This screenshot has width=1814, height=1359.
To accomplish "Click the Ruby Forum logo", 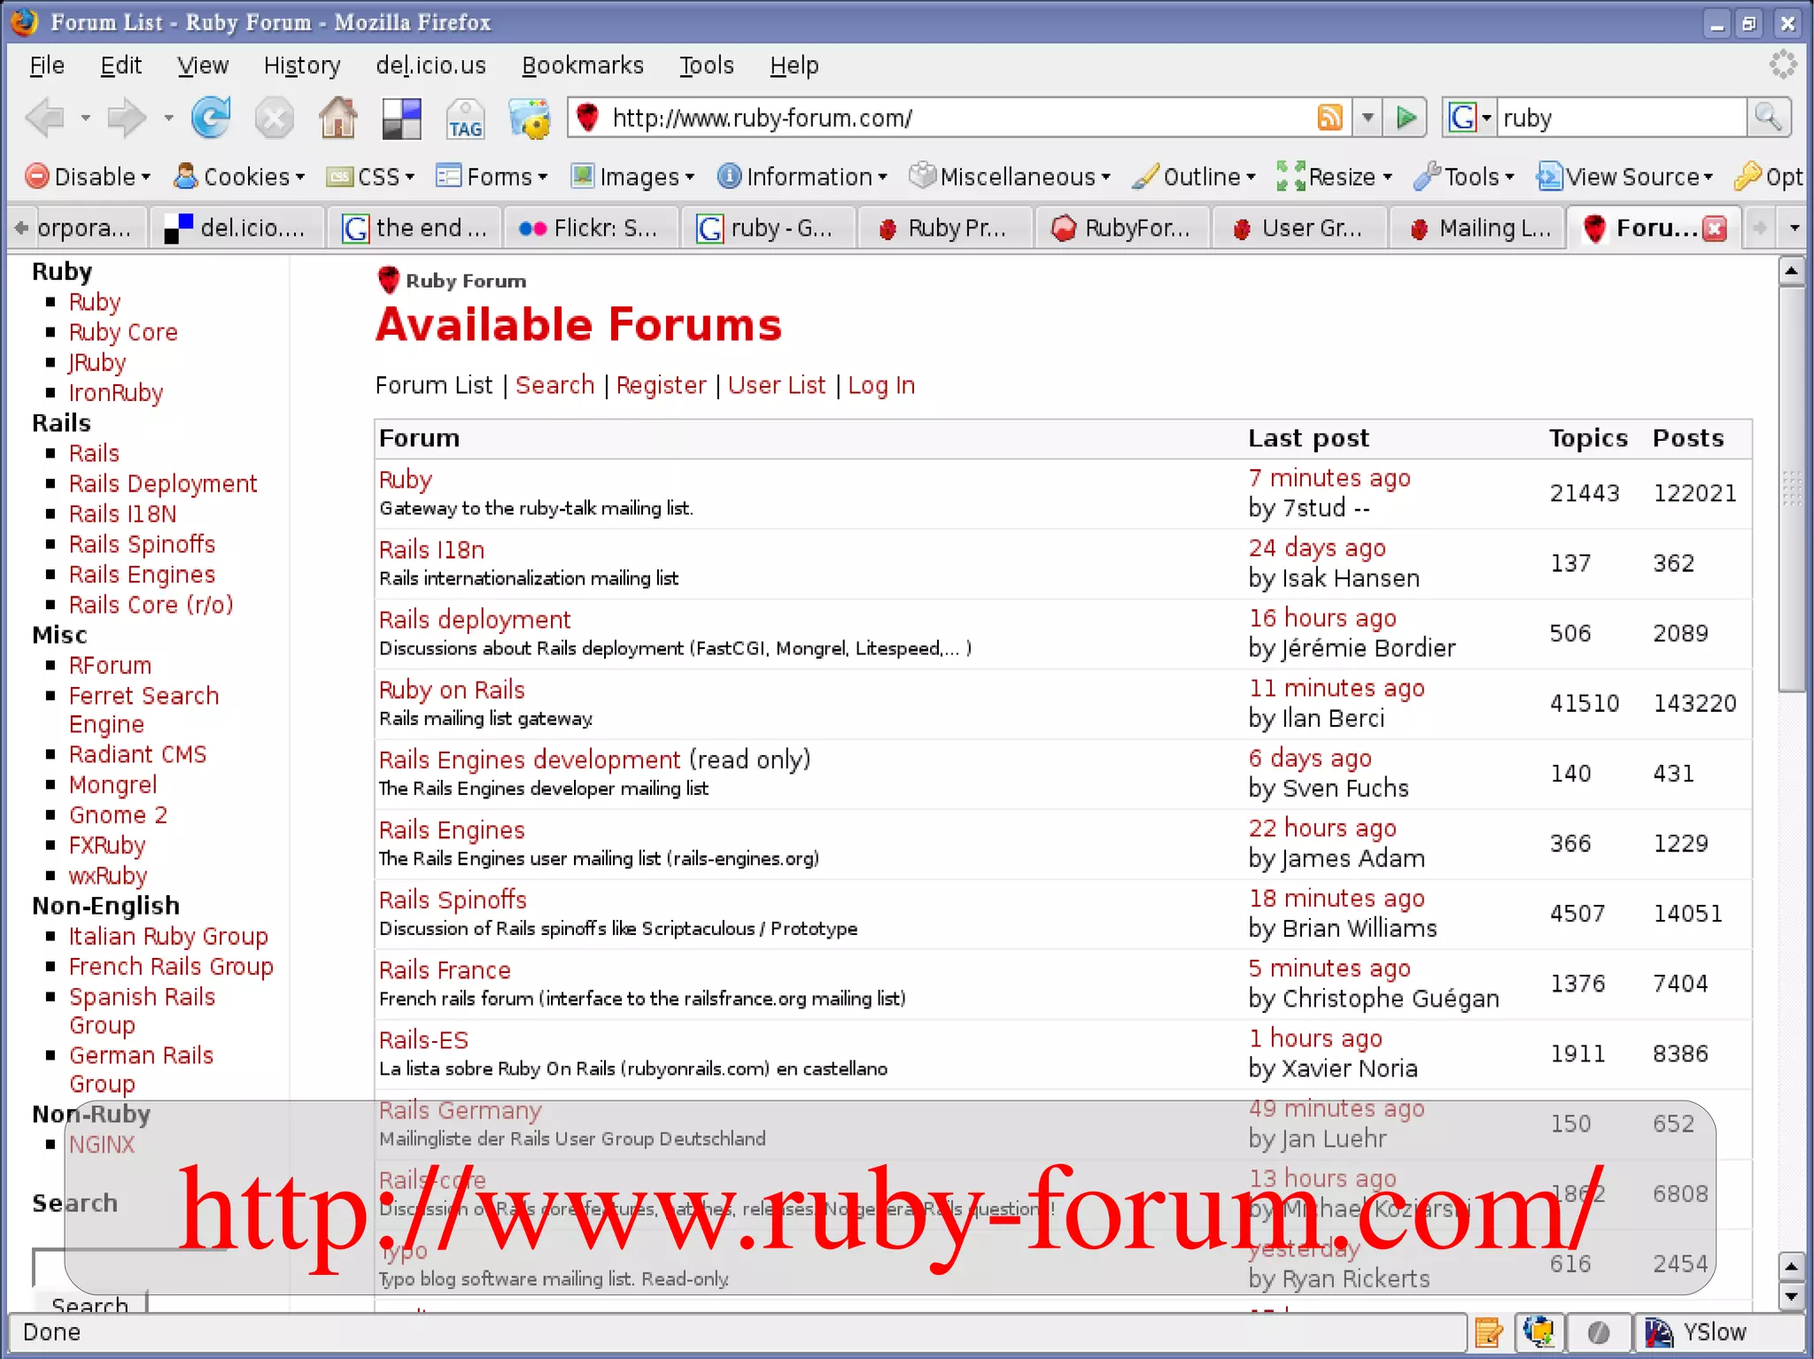I will (388, 281).
